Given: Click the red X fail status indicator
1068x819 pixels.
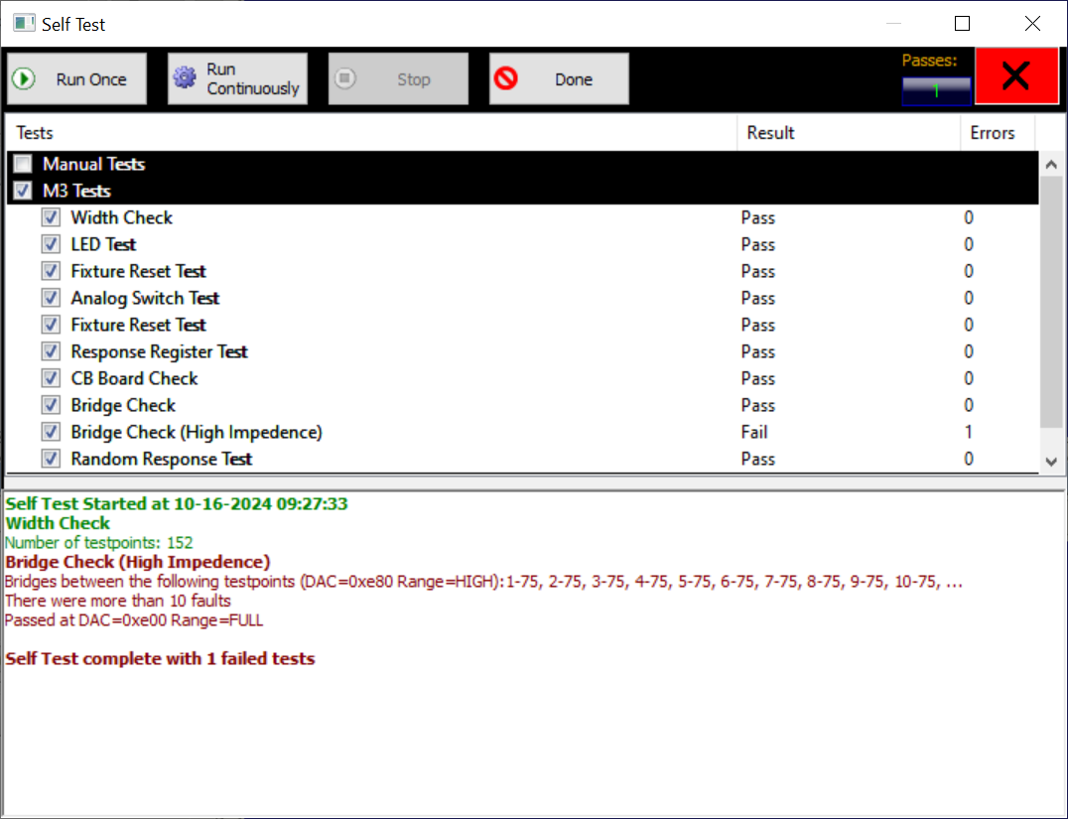Looking at the screenshot, I should [1015, 75].
